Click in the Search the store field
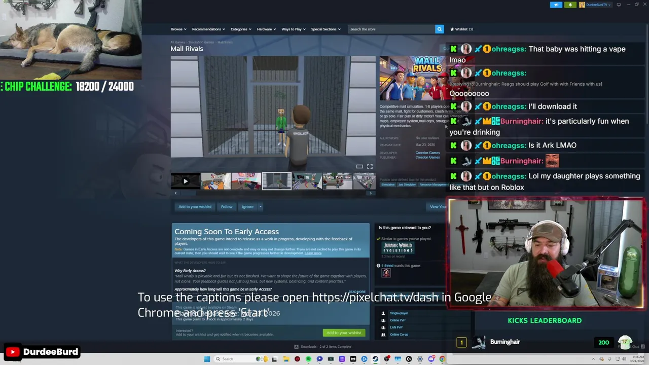This screenshot has height=365, width=649. (x=391, y=29)
